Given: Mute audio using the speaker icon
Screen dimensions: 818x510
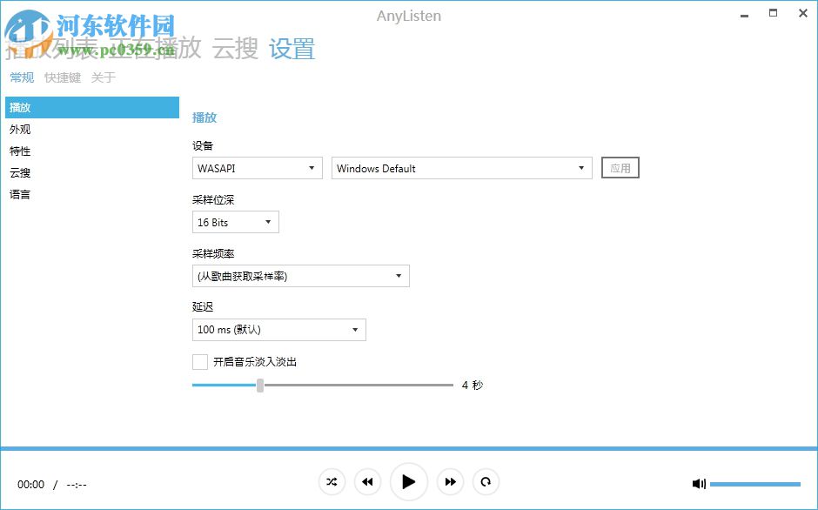Looking at the screenshot, I should pyautogui.click(x=699, y=483).
